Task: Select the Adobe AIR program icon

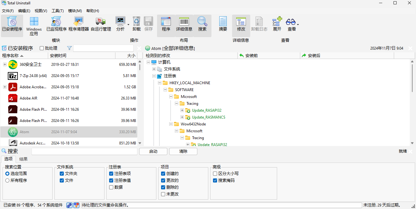Action: tap(13, 98)
